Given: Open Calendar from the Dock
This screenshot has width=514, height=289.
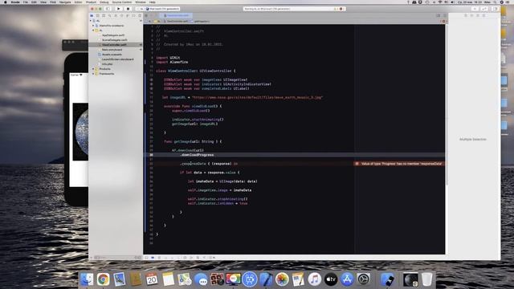Looking at the screenshot, I should pyautogui.click(x=152, y=279).
